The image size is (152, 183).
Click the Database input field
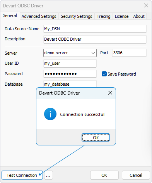pos(70,84)
